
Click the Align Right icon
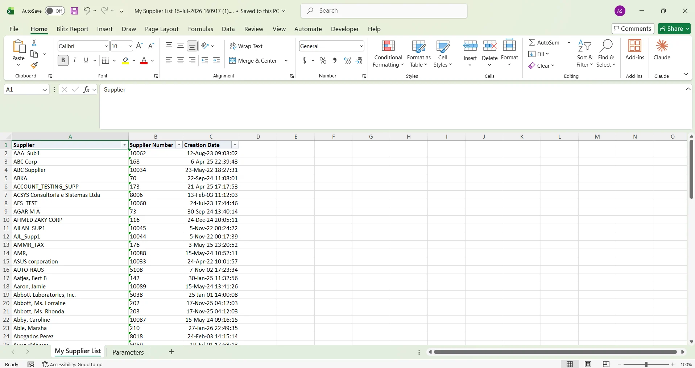[192, 60]
